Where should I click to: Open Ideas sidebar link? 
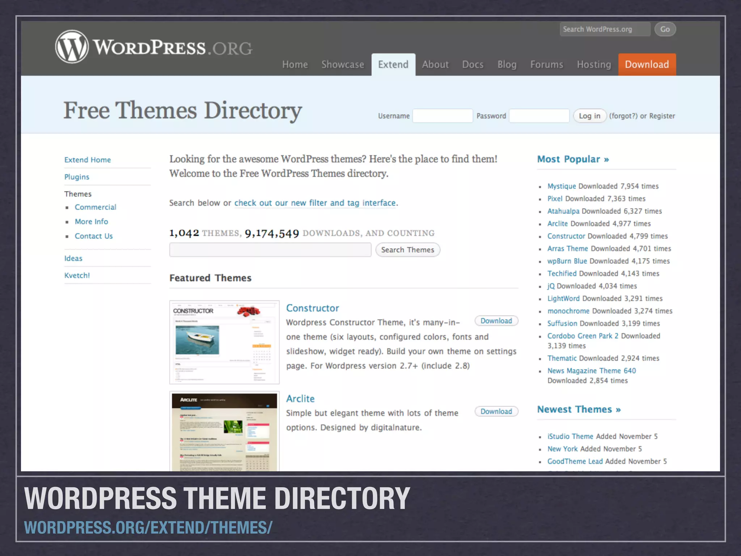[x=73, y=258]
